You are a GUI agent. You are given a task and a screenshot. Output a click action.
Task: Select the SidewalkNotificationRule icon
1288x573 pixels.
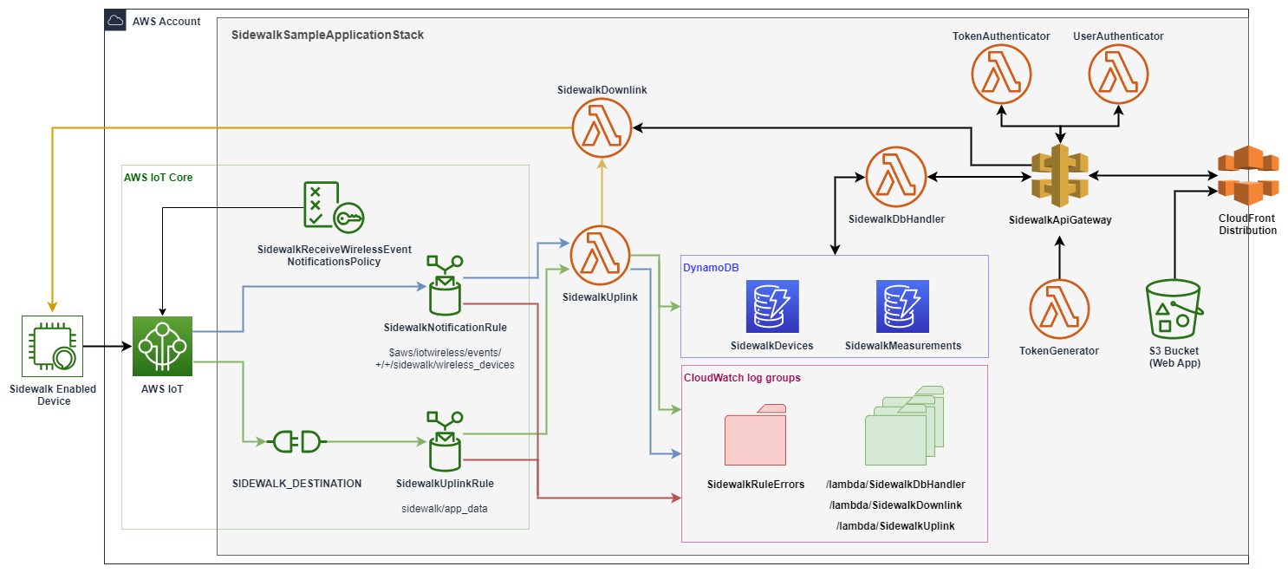coord(446,285)
